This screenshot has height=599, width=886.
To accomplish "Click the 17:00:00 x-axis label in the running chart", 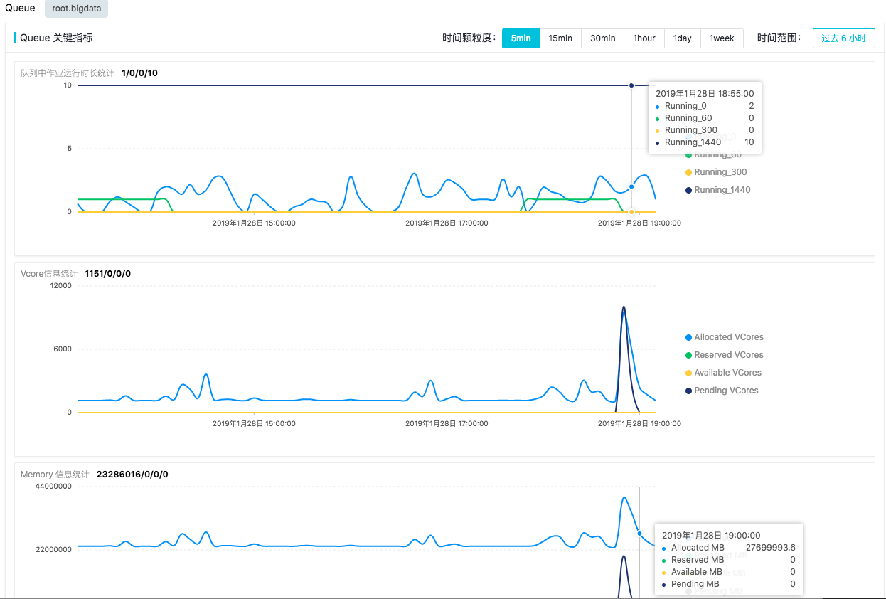I will [447, 223].
